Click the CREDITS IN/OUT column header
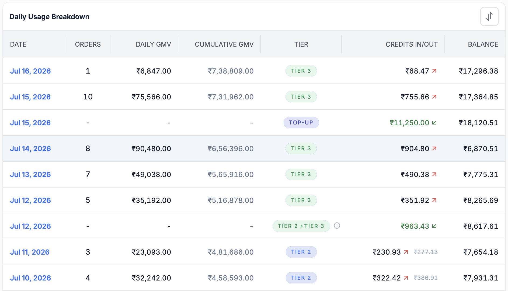The width and height of the screenshot is (508, 291). (x=412, y=44)
